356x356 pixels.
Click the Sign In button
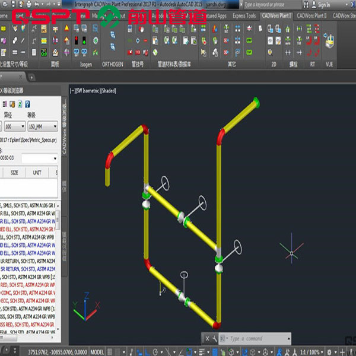(324, 5)
